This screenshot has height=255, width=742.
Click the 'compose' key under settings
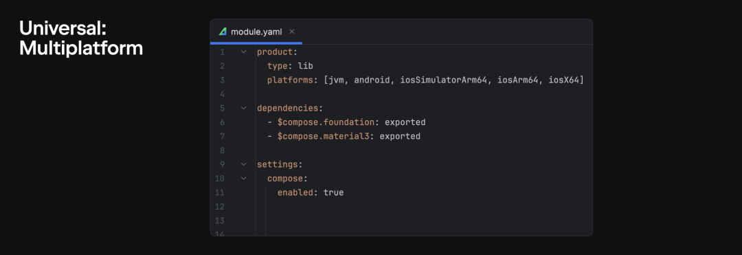(x=285, y=179)
